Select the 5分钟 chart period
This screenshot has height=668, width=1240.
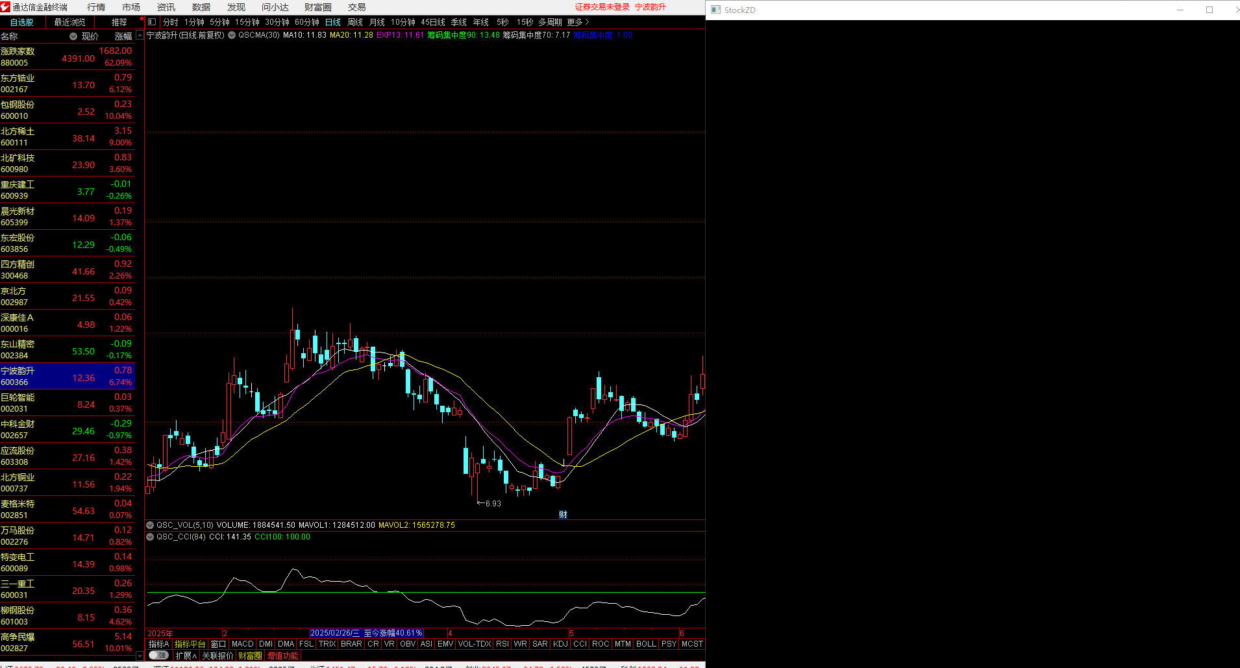pos(219,22)
